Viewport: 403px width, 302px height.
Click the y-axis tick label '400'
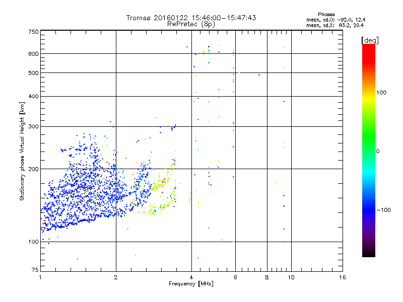click(33, 96)
